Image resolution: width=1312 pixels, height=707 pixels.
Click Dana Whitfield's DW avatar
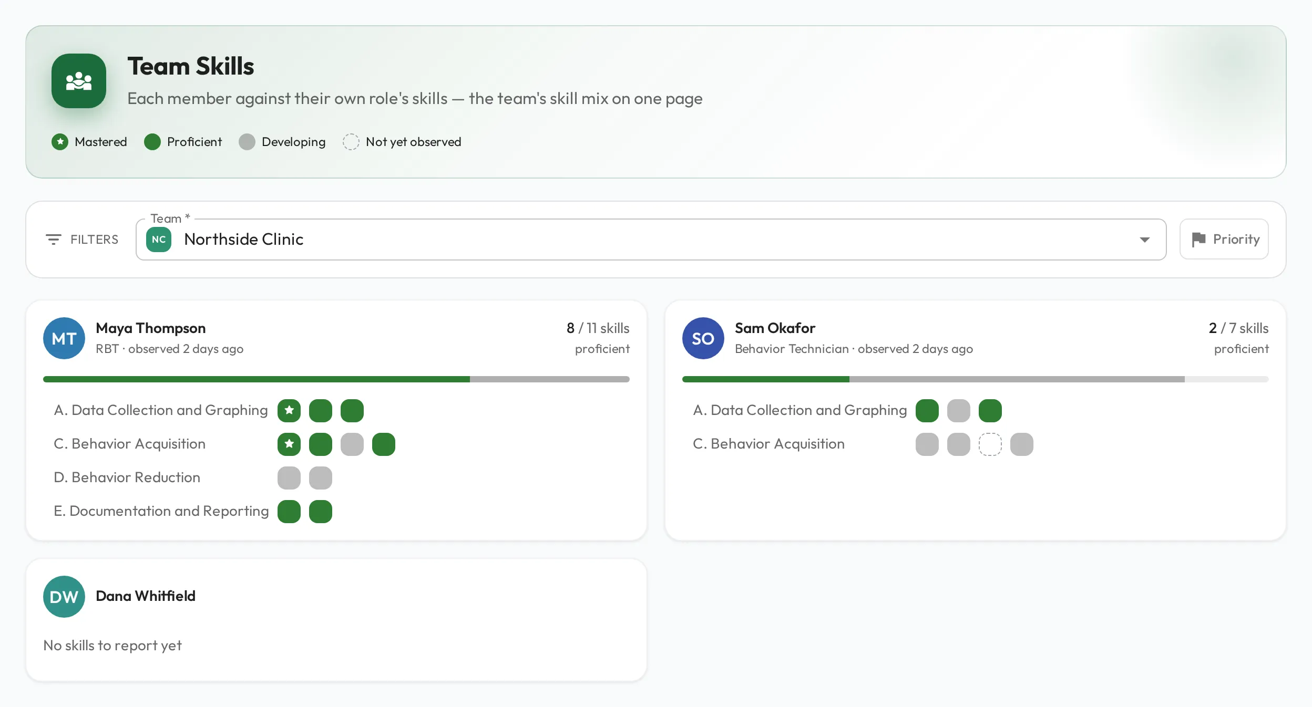point(64,597)
